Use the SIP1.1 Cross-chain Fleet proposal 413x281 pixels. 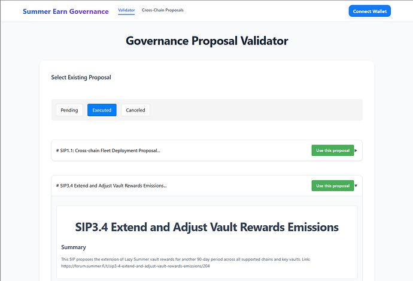pos(333,150)
